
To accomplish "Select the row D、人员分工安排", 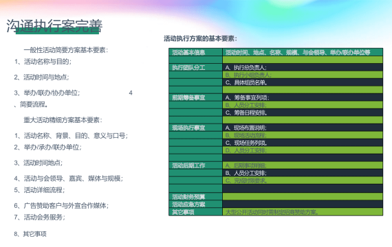I will coord(303,150).
